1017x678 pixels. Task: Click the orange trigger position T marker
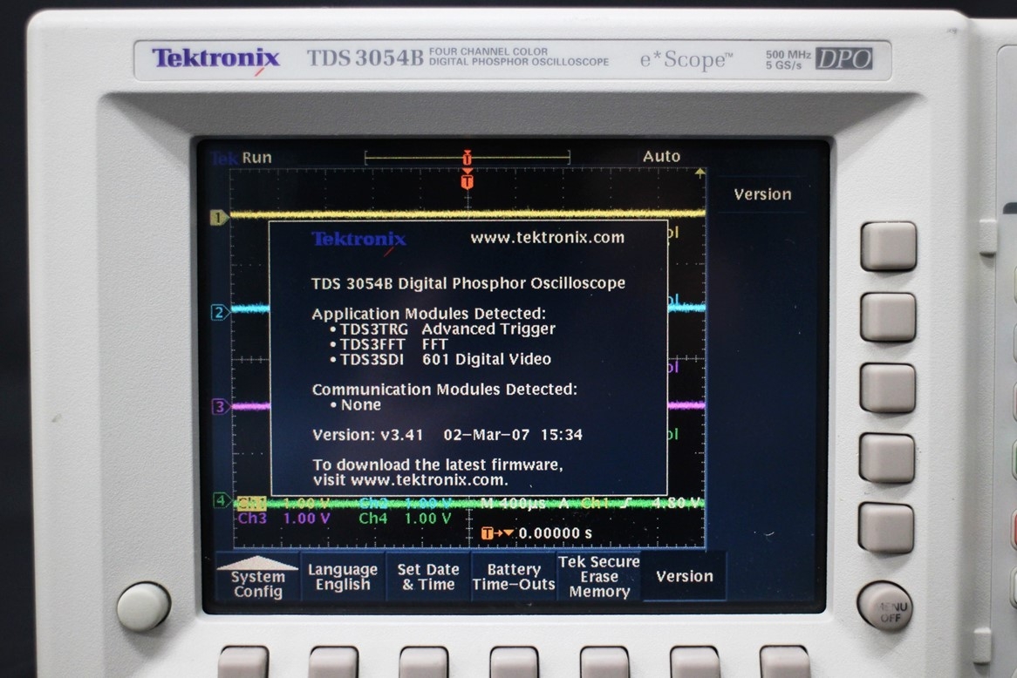tap(467, 180)
